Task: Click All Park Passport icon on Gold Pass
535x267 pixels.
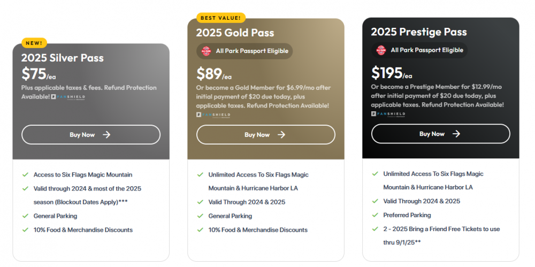Action: pos(206,51)
